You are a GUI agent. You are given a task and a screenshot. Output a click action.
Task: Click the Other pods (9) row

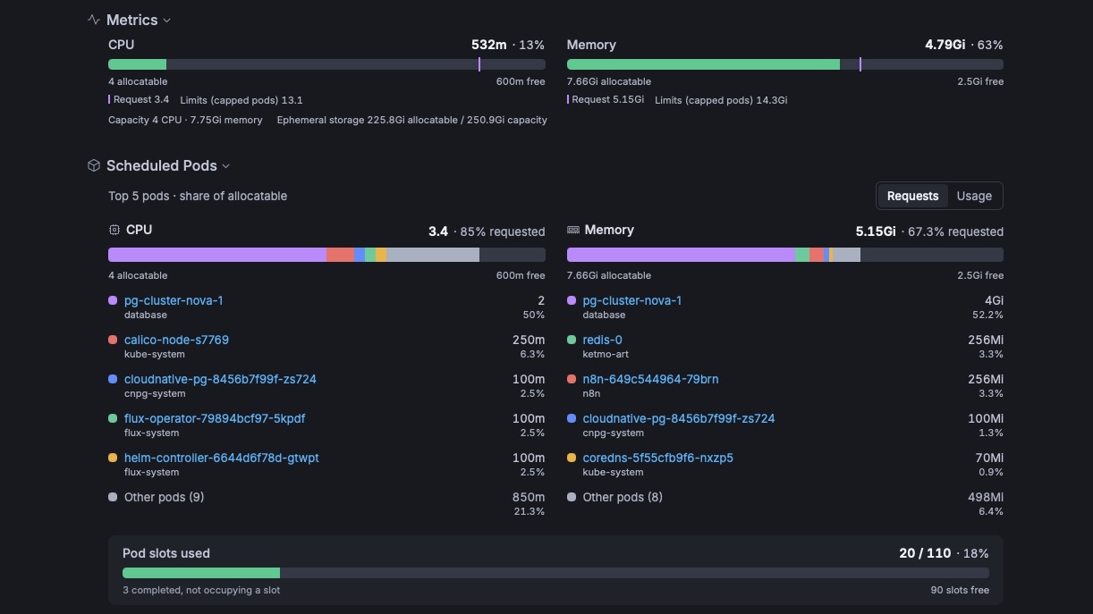point(326,504)
